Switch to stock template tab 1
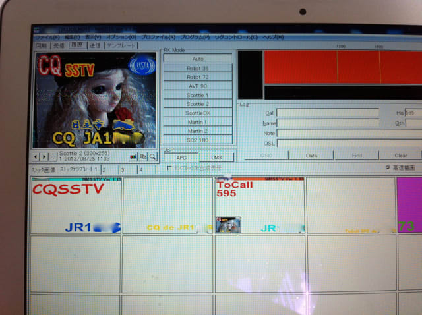This screenshot has width=422, height=315. [78, 169]
